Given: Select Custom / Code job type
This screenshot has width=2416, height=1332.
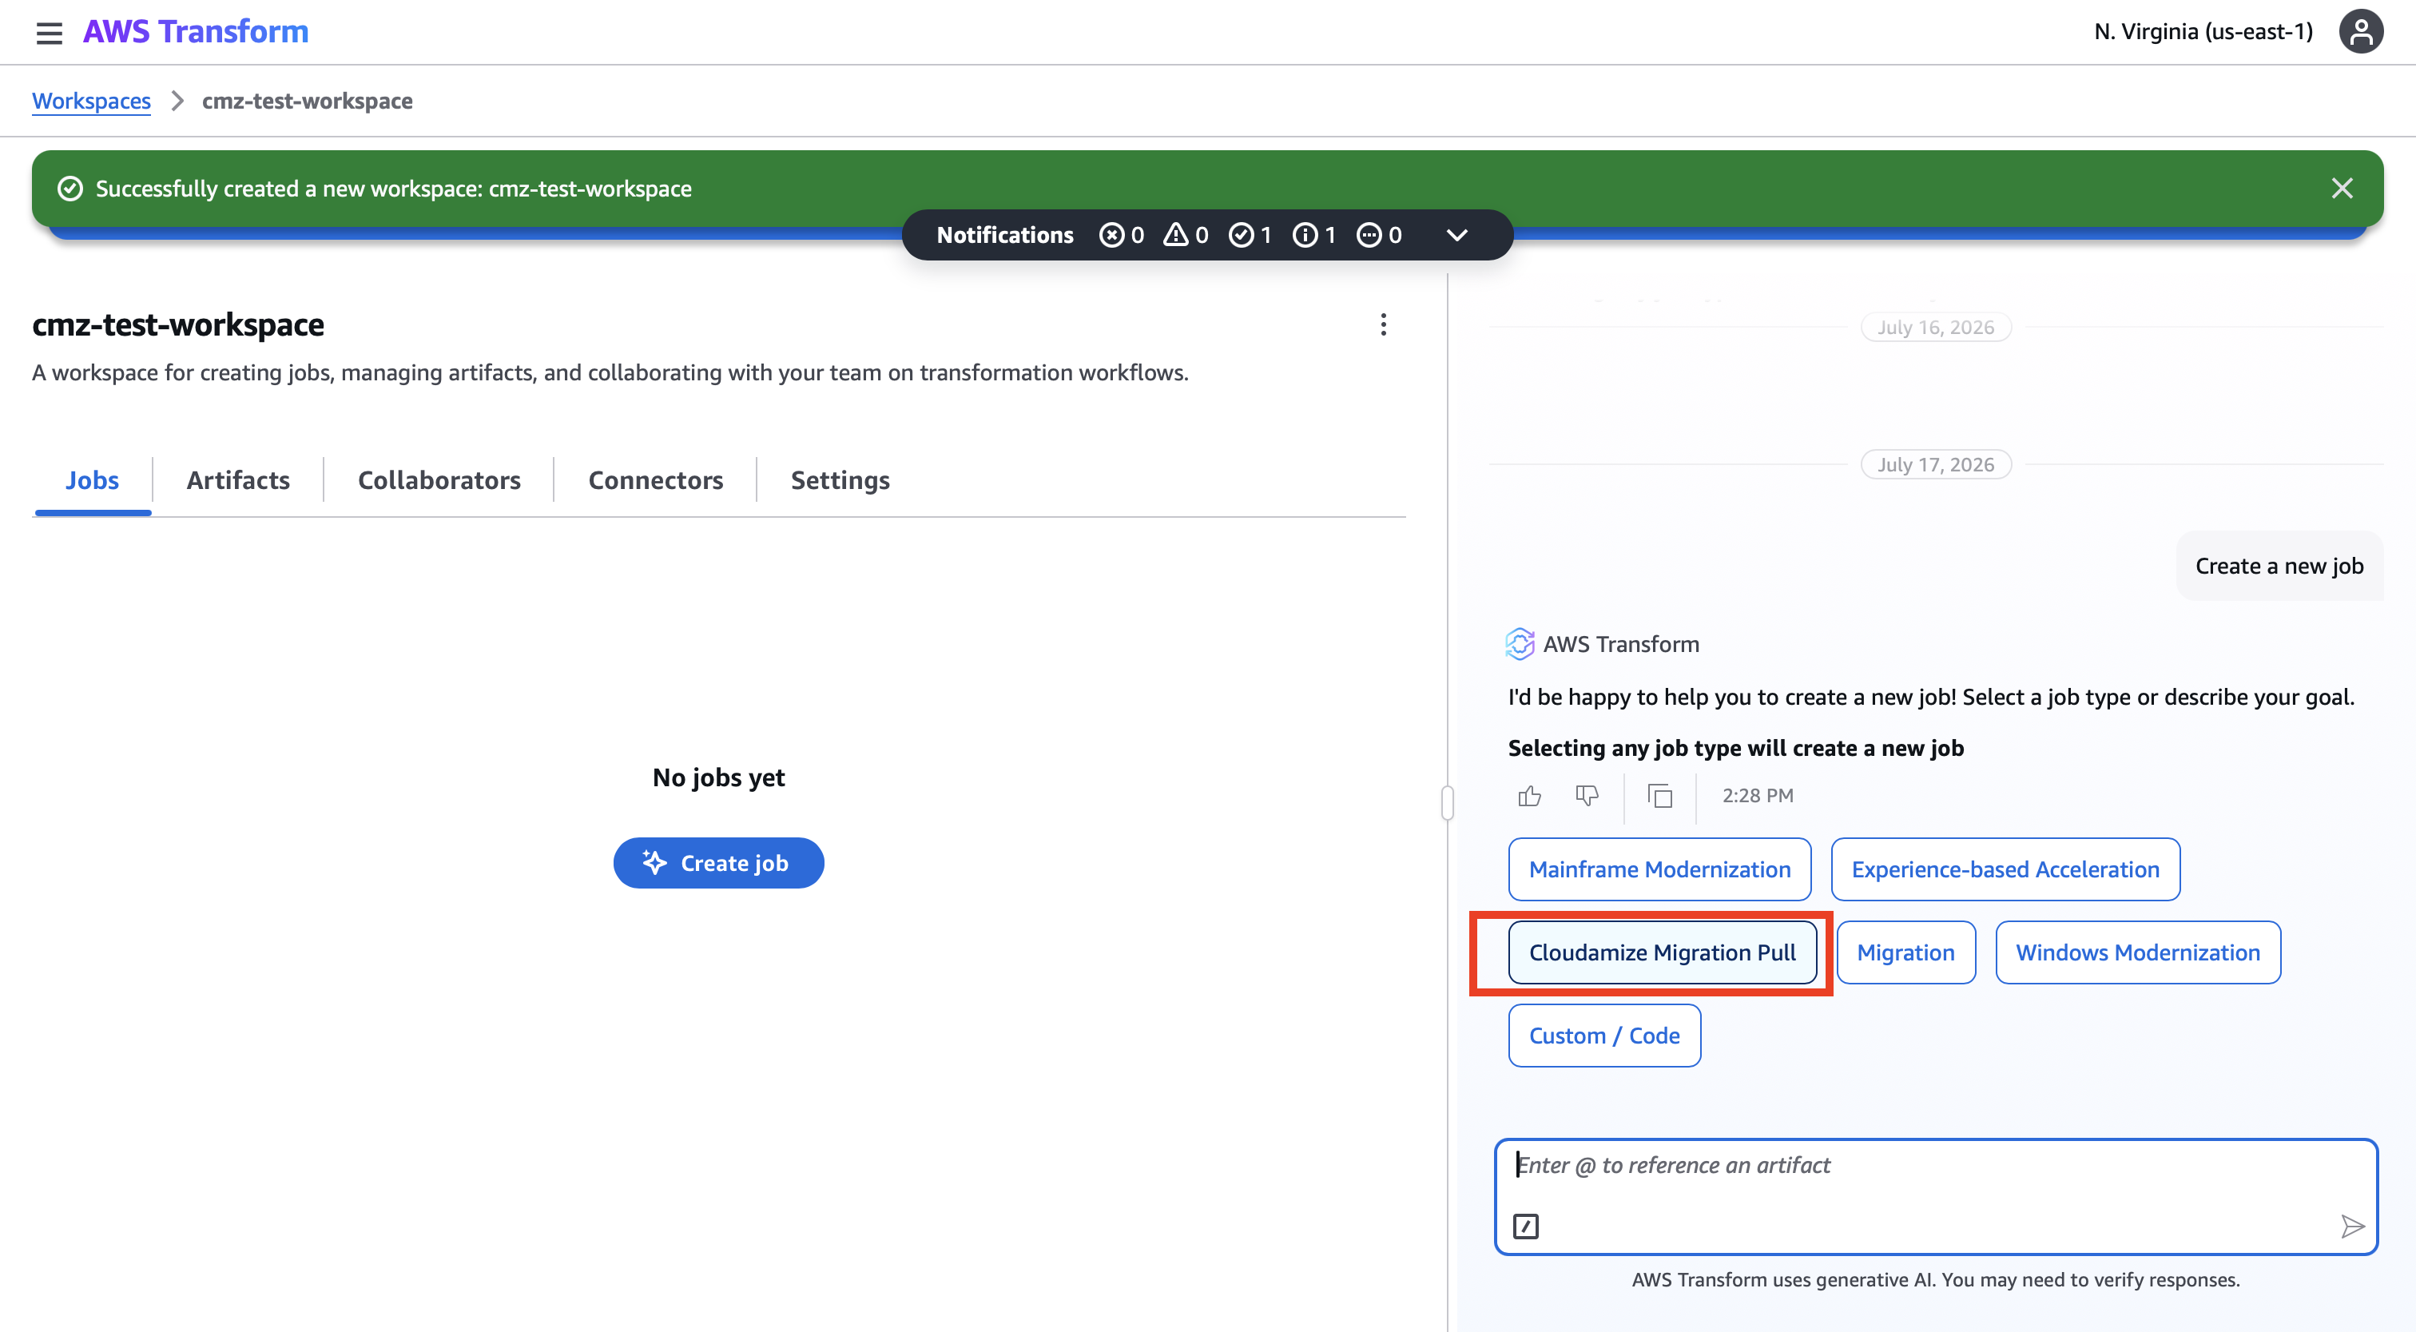Looking at the screenshot, I should pos(1605,1036).
